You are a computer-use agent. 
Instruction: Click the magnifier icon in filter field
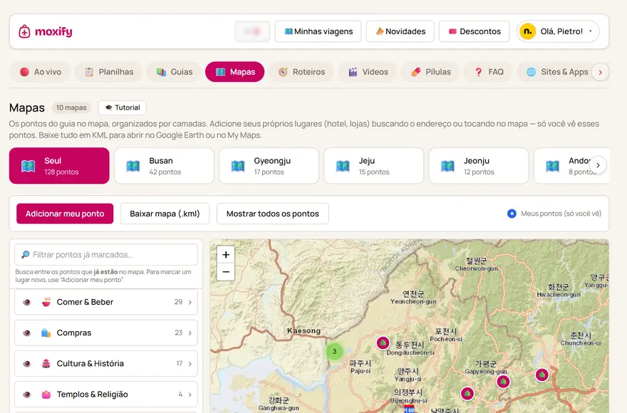coord(25,255)
